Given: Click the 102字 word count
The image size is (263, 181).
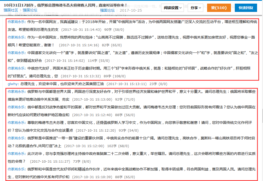Looking at the screenshot, I should pyautogui.click(x=112, y=146).
